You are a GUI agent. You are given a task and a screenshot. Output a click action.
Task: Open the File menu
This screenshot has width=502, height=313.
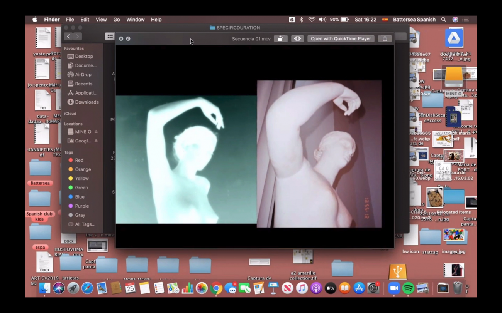(x=70, y=20)
